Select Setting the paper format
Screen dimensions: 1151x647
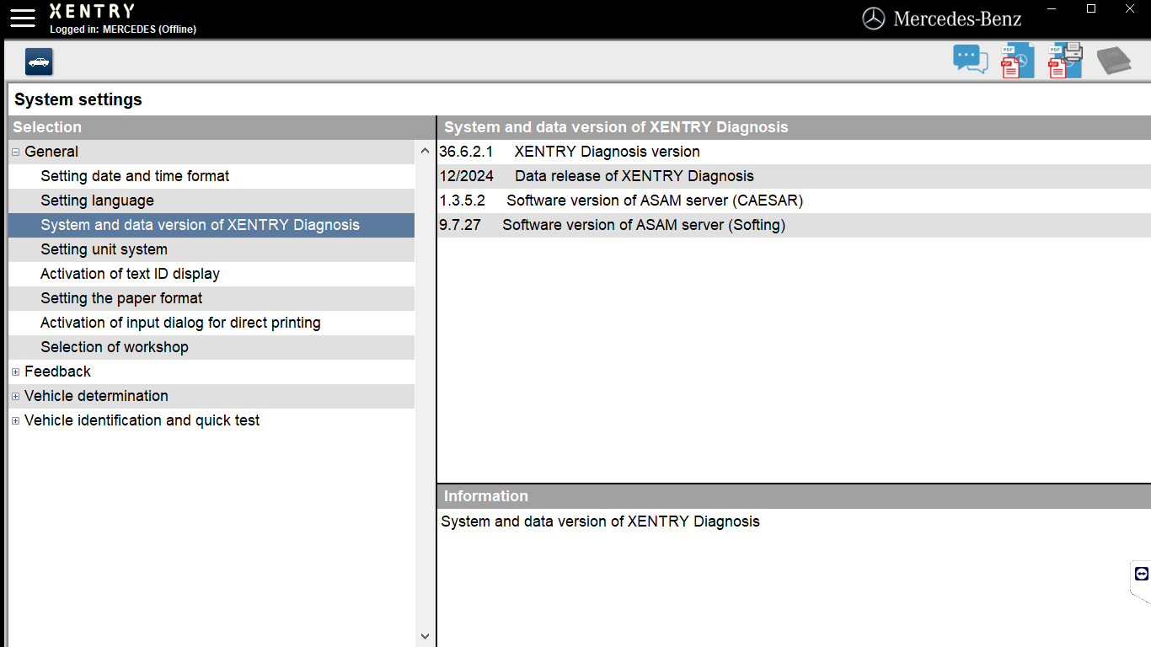pyautogui.click(x=211, y=298)
